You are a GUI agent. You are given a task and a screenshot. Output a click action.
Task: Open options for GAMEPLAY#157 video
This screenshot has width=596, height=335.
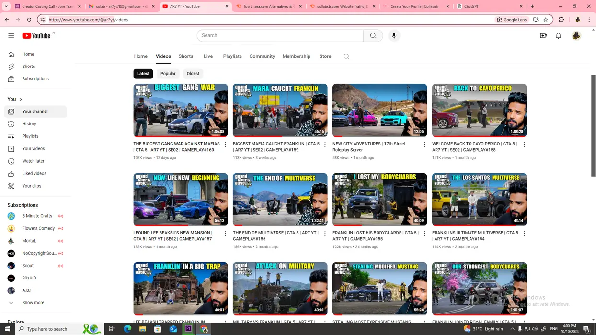(x=225, y=234)
